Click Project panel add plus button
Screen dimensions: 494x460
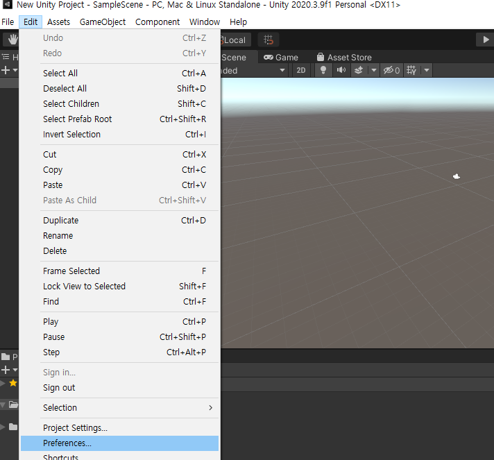[6, 370]
